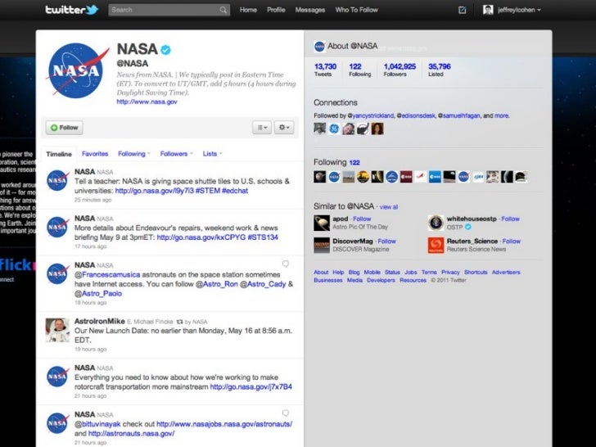Open the http://astronauts.nasa.gov/ tweet link
The width and height of the screenshot is (596, 447).
pyautogui.click(x=132, y=434)
